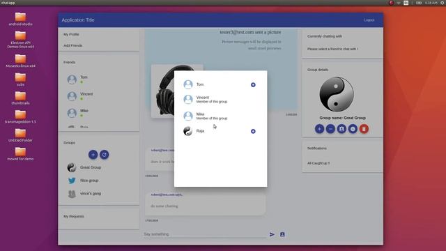Select Great Group name in Groups list
446x251 pixels.
tap(91, 167)
